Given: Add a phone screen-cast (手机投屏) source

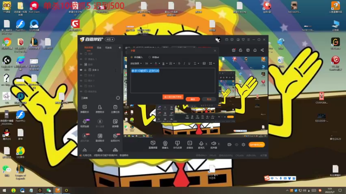Looking at the screenshot, I should (x=177, y=145).
